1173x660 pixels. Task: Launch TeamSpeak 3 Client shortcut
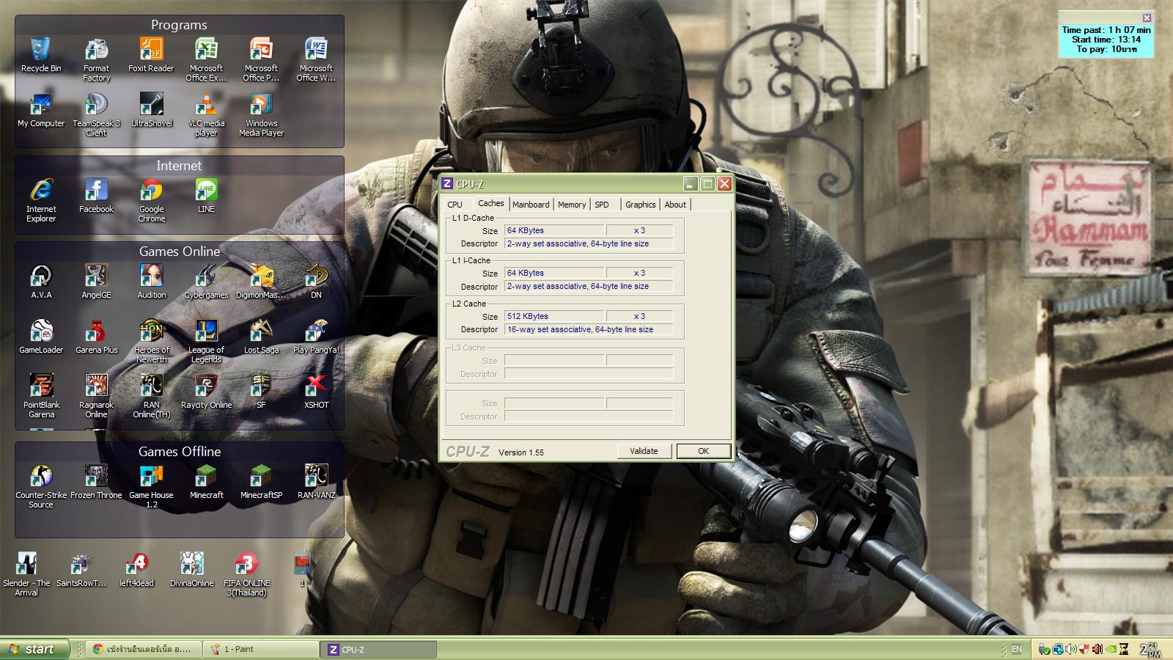pos(96,114)
